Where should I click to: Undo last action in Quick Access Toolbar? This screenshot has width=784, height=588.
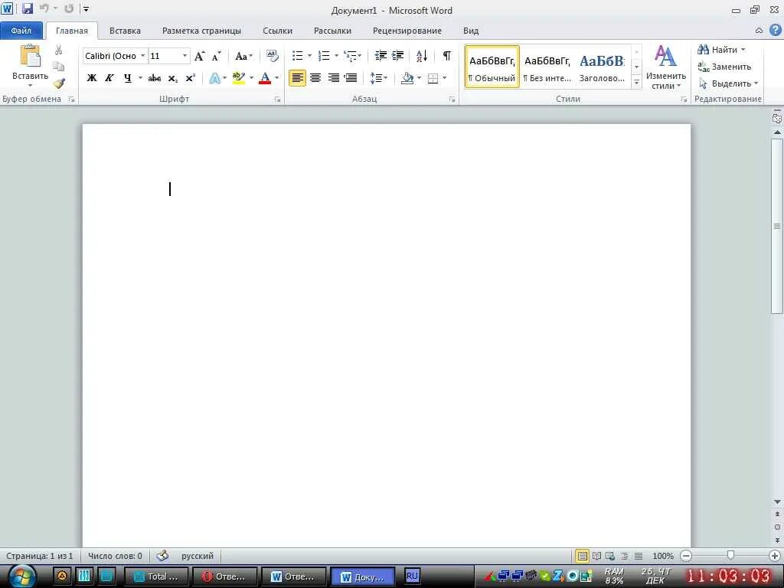pos(44,8)
